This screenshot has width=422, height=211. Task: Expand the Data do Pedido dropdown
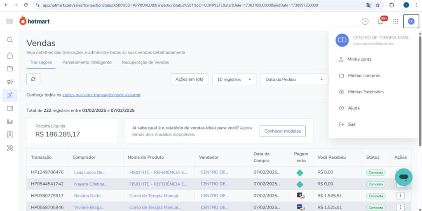(x=294, y=80)
